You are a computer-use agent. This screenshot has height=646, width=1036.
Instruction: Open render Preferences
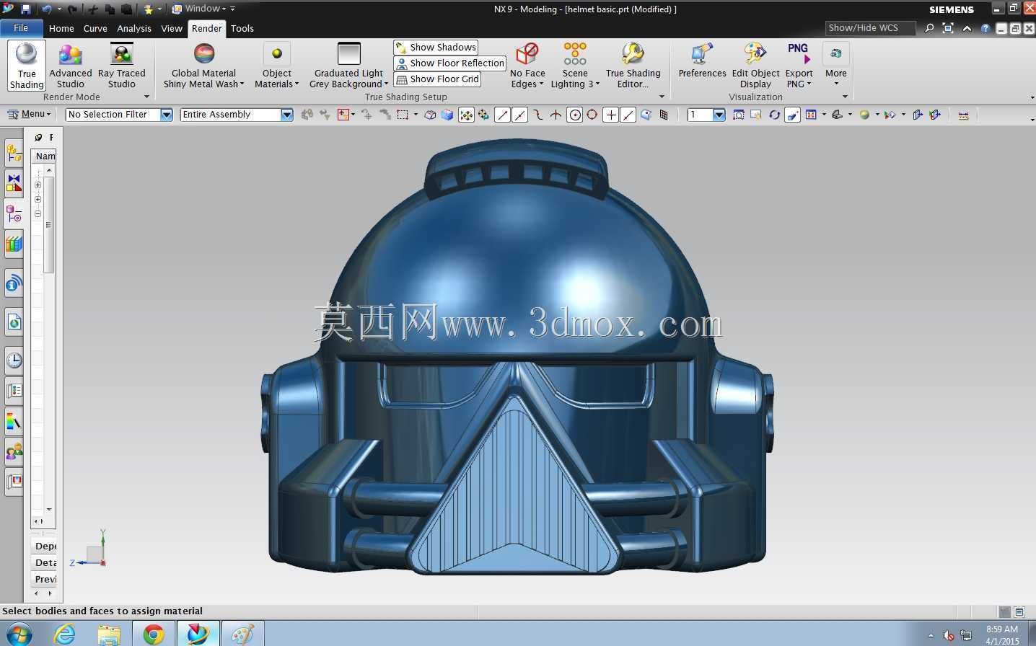pyautogui.click(x=702, y=61)
